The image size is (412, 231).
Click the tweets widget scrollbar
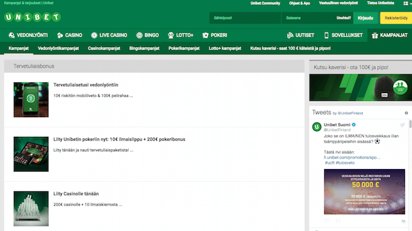pyautogui.click(x=410, y=124)
